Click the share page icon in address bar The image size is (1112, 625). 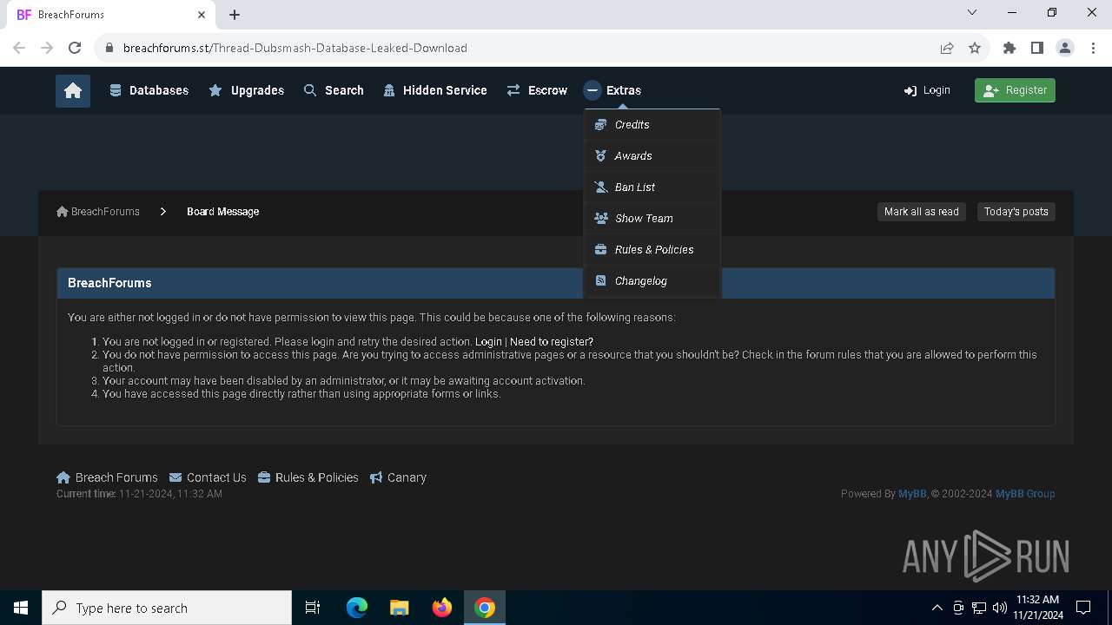947,48
